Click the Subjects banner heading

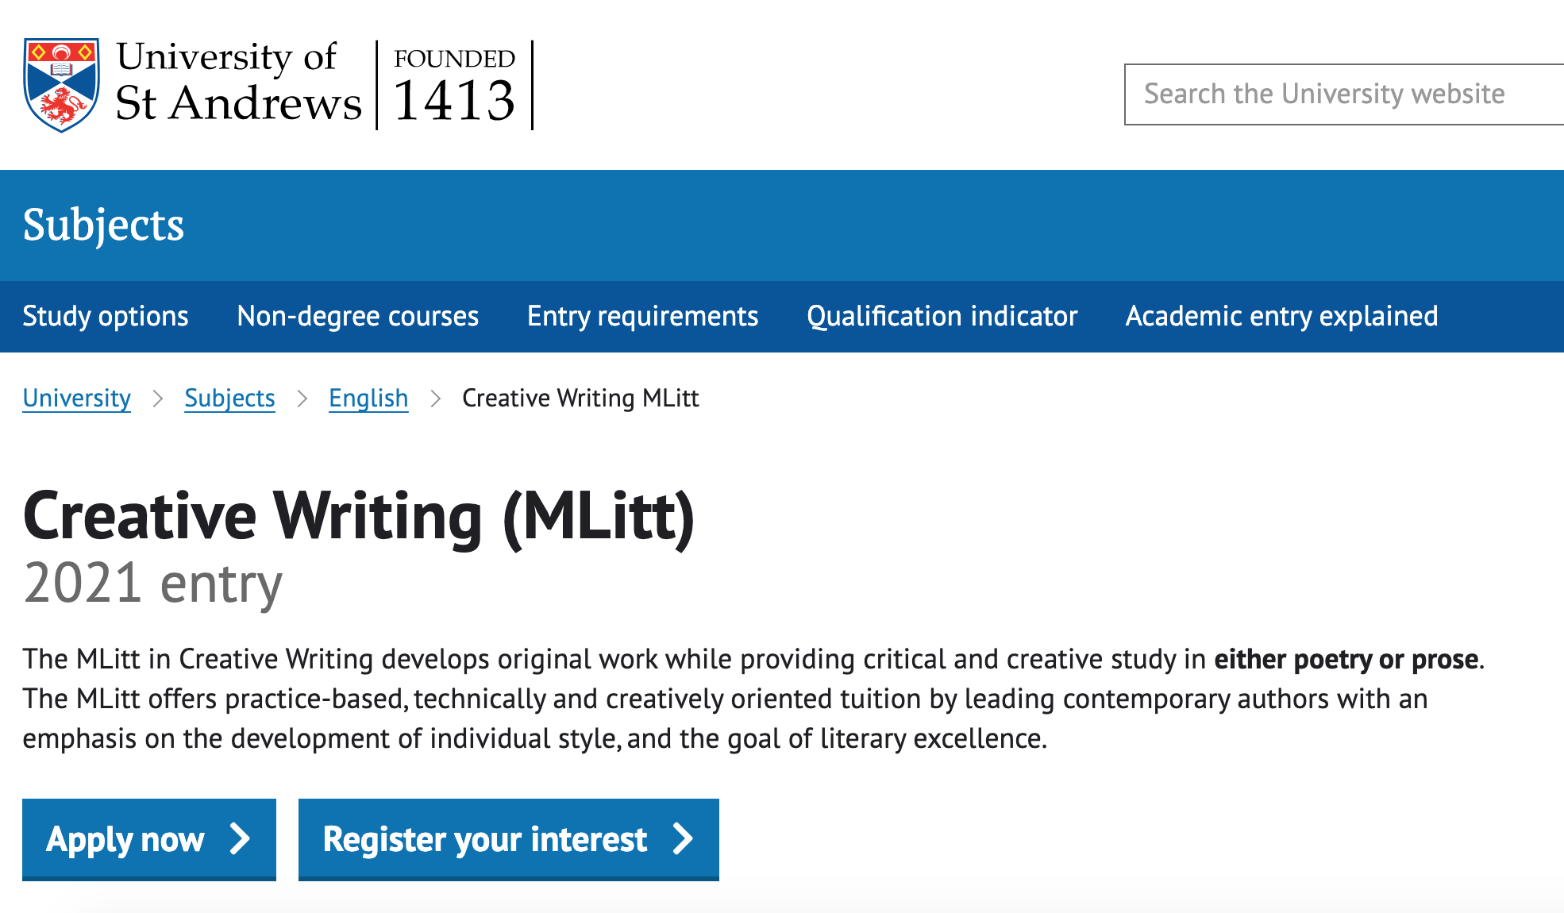pos(104,225)
